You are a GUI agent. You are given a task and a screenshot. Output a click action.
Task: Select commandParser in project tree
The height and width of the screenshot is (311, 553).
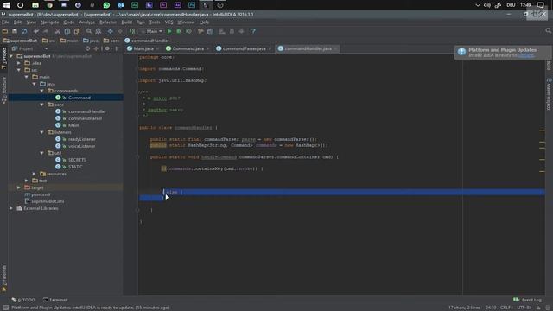85,118
